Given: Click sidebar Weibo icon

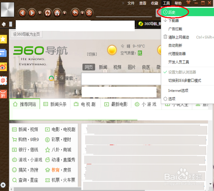Looking at the screenshot, I should point(3,67).
